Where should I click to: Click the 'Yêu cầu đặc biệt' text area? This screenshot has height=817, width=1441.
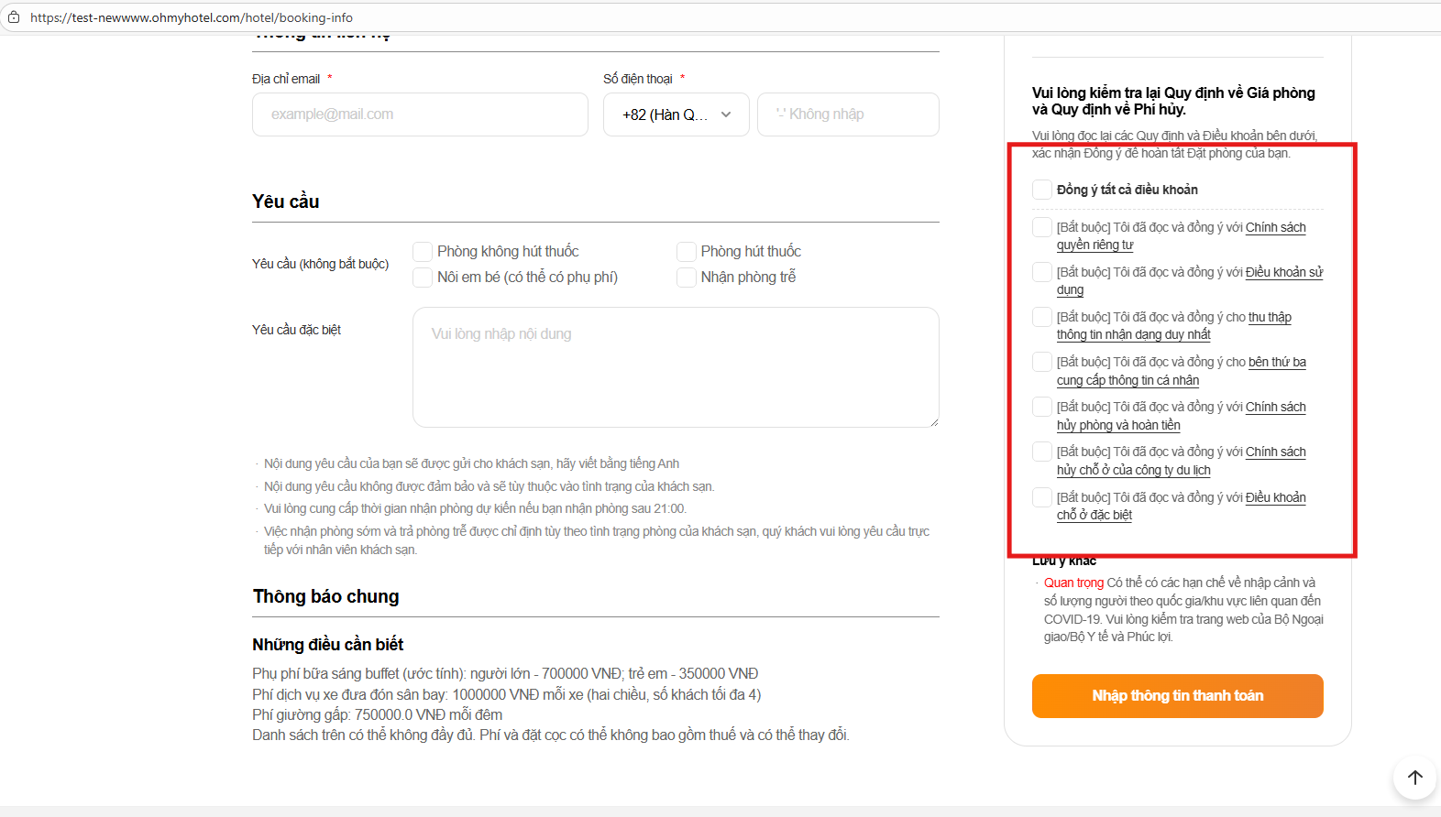676,367
